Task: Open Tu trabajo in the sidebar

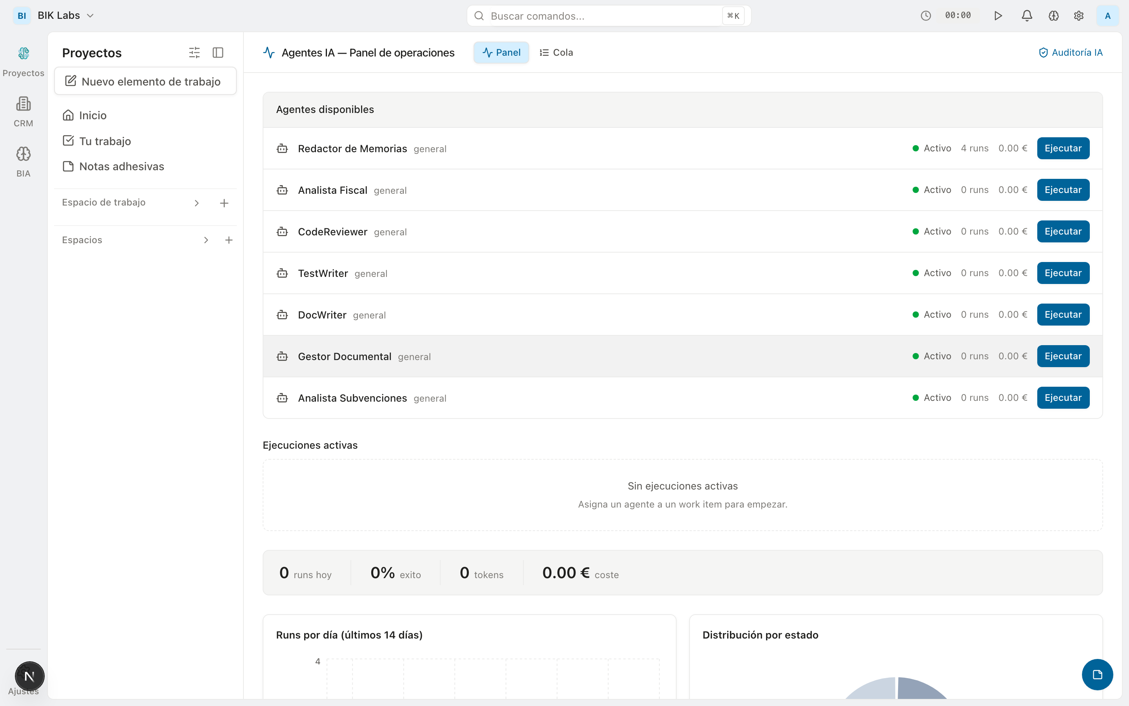Action: pos(105,141)
